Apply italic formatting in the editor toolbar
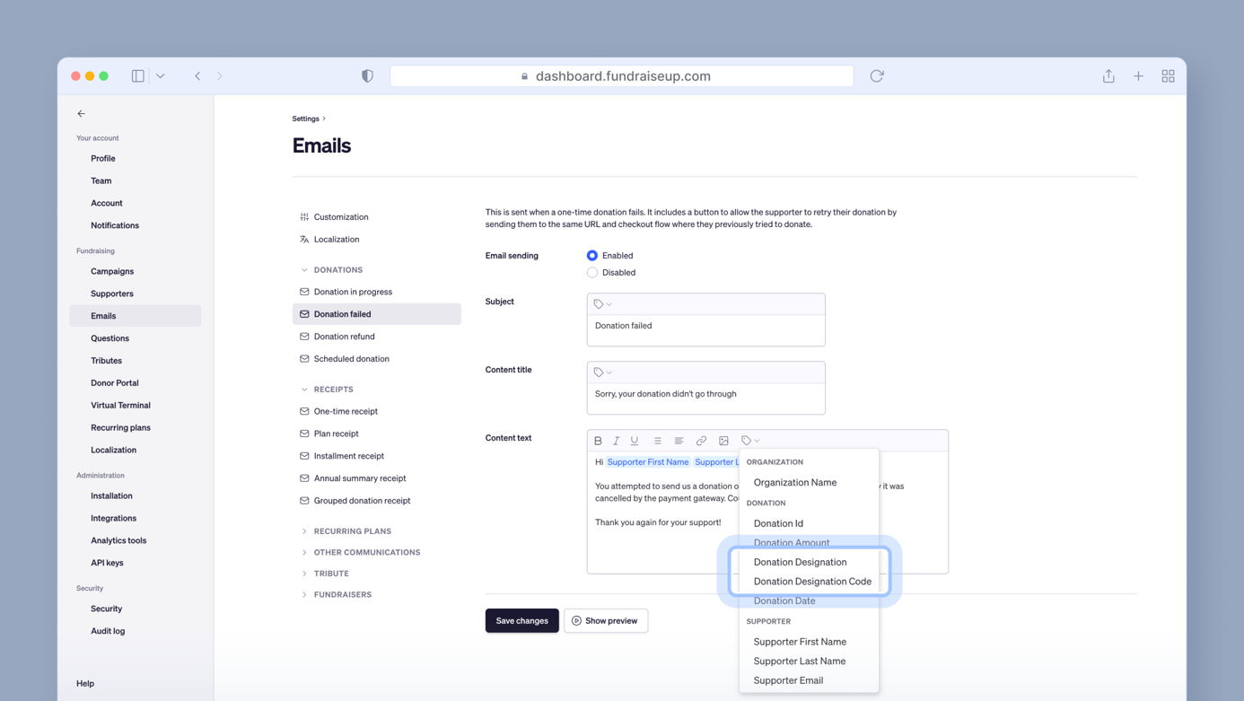Image resolution: width=1244 pixels, height=701 pixels. [x=616, y=441]
